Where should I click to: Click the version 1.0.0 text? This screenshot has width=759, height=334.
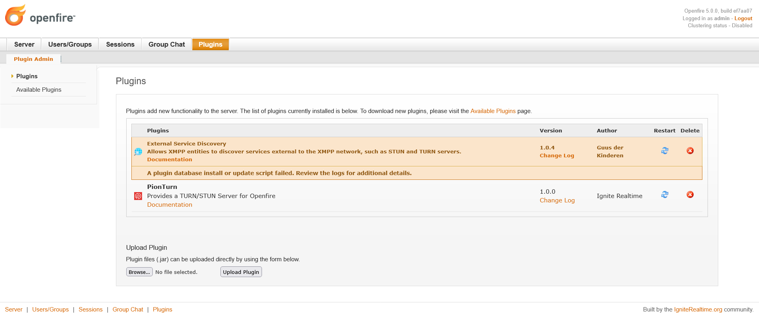coord(548,192)
